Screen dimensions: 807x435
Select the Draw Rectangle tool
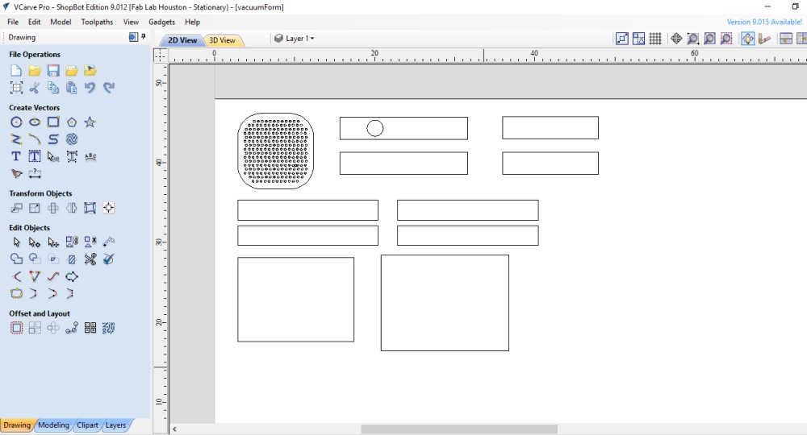coord(53,122)
